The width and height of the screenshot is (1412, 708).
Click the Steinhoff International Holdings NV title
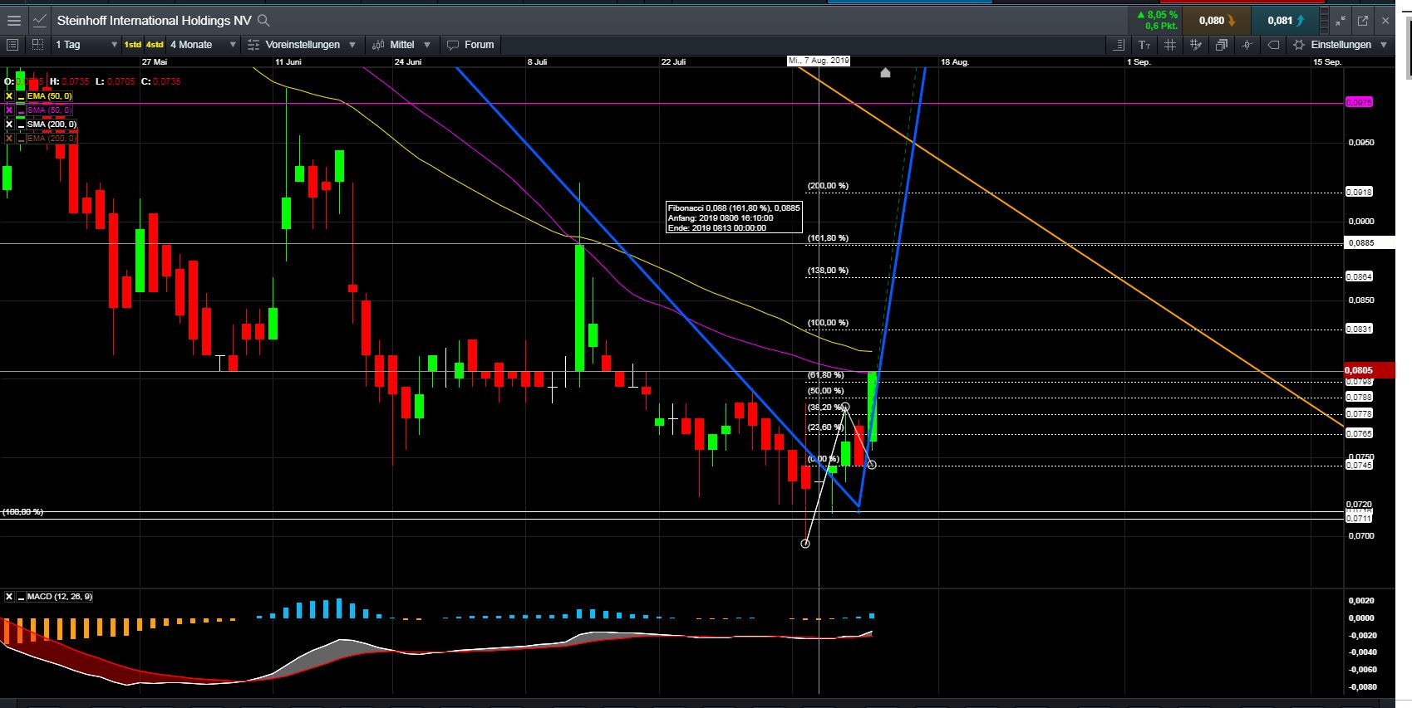coord(154,20)
